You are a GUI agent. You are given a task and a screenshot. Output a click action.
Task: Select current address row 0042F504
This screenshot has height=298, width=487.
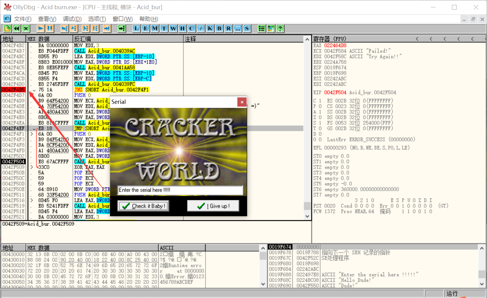tap(14, 162)
